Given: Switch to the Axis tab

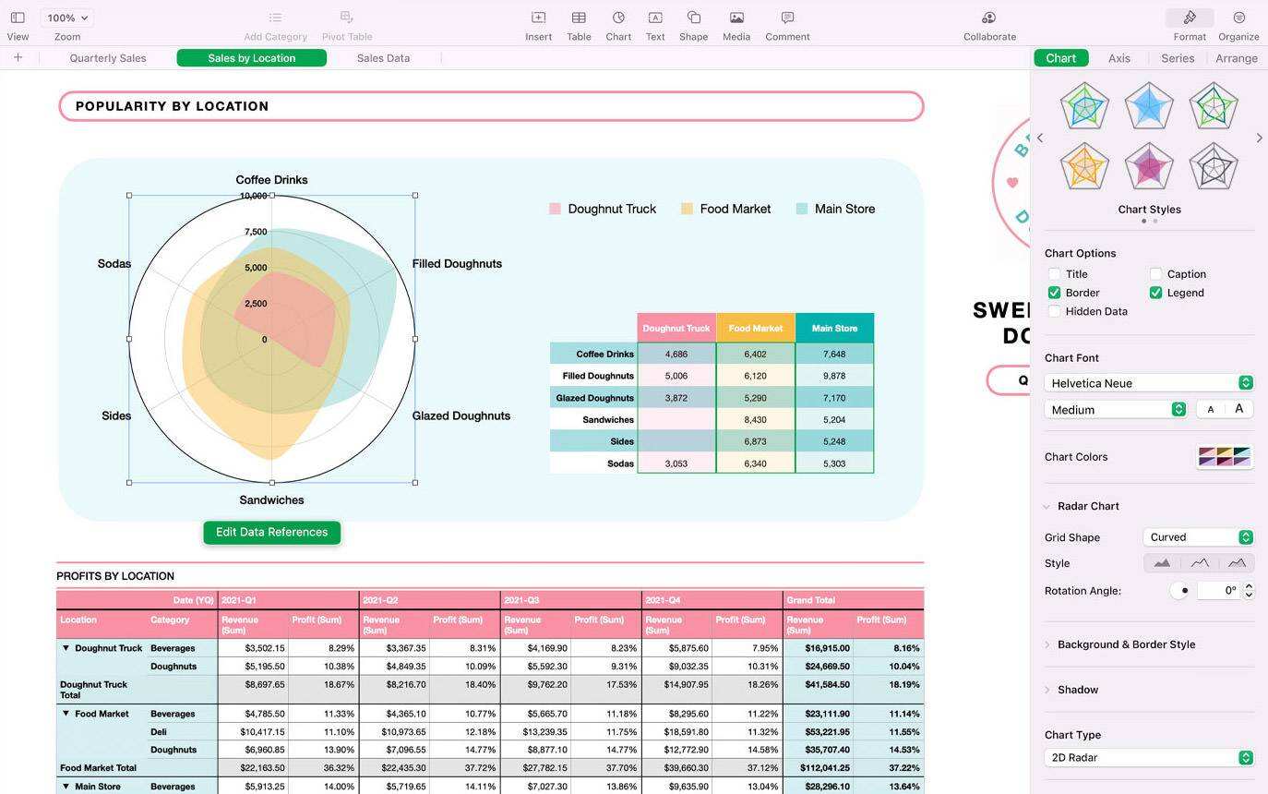Looking at the screenshot, I should [1119, 58].
